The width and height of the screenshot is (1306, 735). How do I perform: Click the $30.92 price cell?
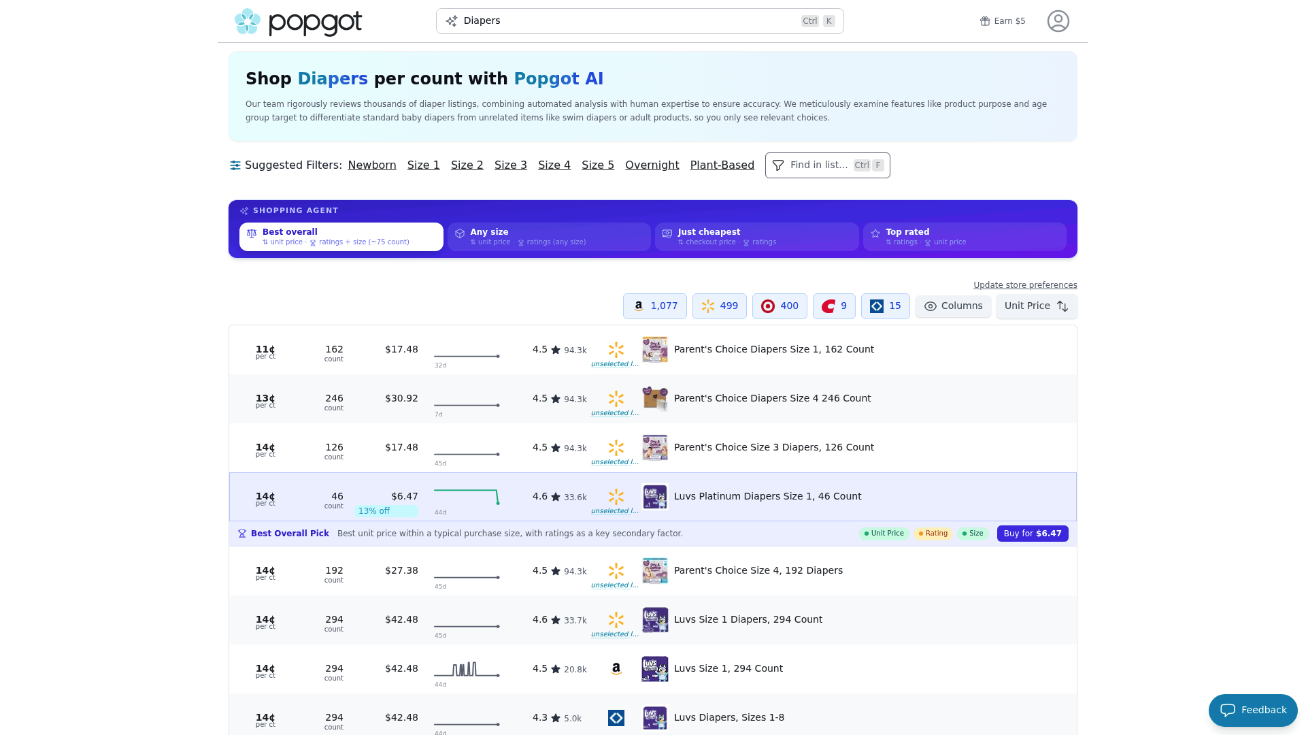pos(401,399)
